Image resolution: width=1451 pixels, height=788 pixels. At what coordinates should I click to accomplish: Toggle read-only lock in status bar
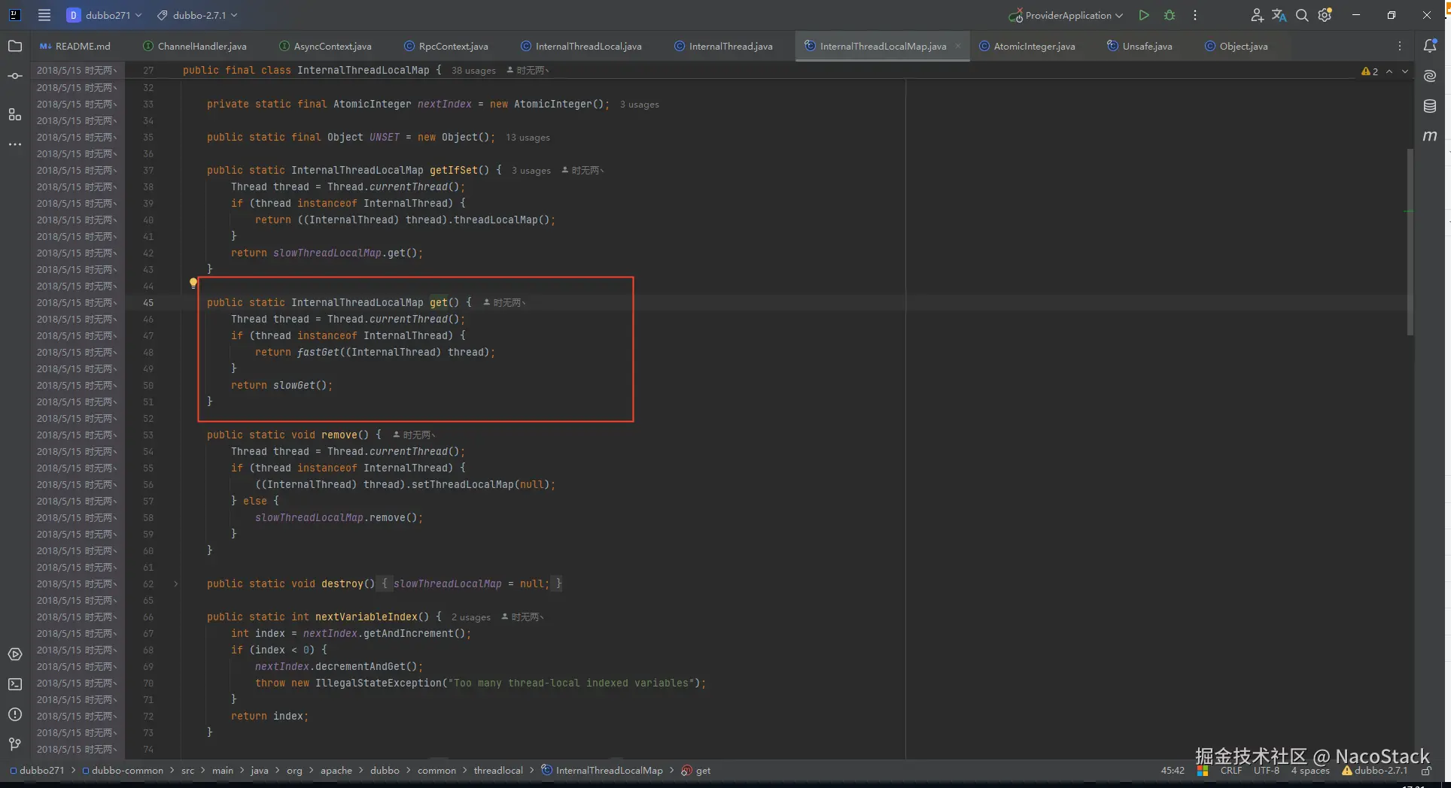point(1426,771)
